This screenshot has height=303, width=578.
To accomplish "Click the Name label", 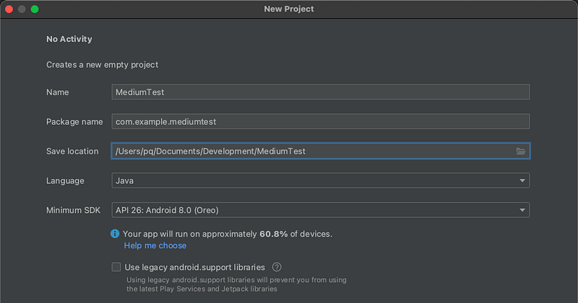I will tap(57, 92).
